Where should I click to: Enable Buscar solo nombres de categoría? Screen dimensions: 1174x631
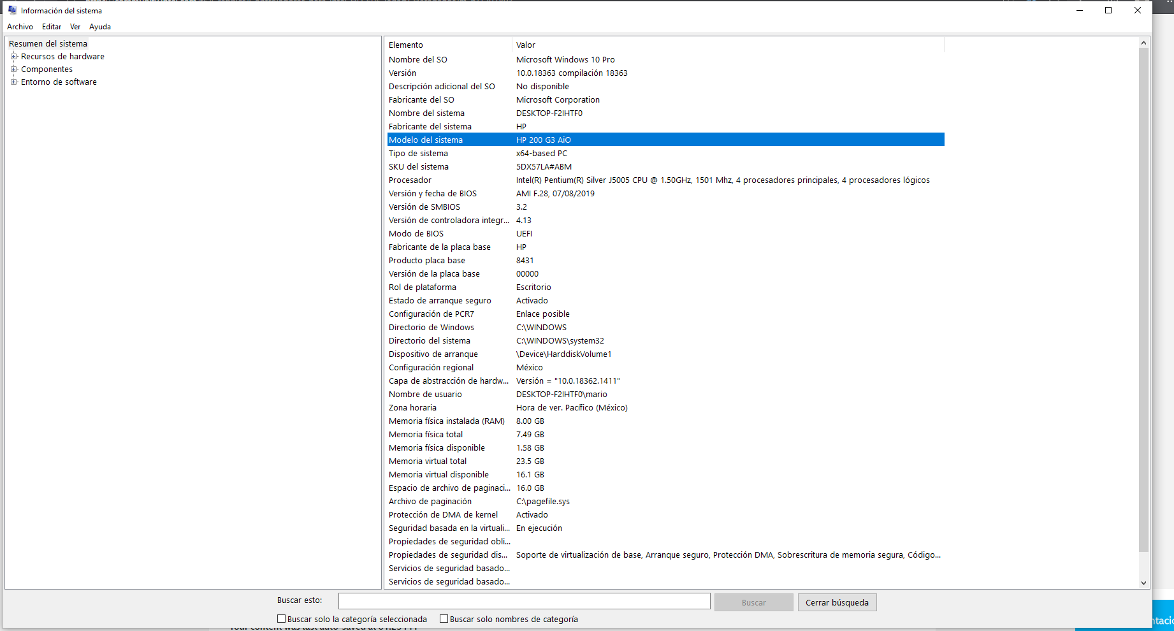444,618
